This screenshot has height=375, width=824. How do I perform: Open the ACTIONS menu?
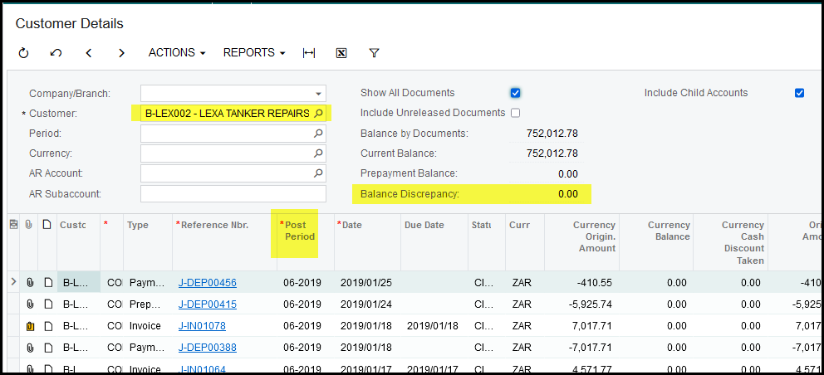(176, 53)
